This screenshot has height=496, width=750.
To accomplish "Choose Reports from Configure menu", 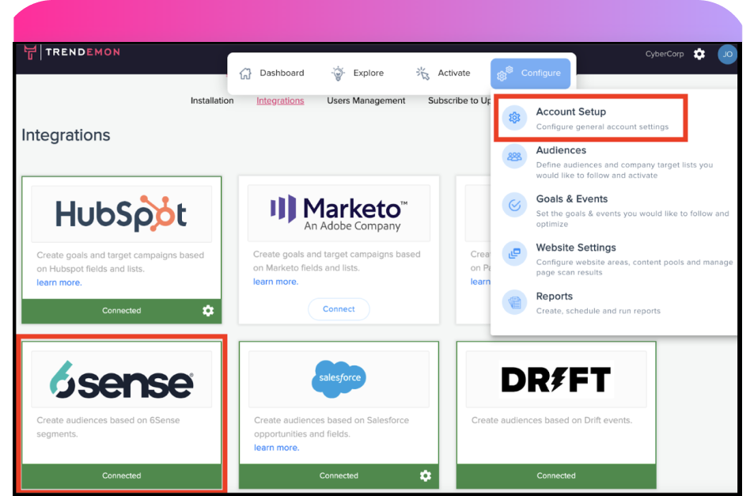I will 616,303.
